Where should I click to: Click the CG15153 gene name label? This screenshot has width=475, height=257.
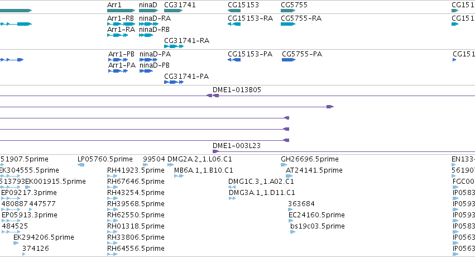[243, 5]
